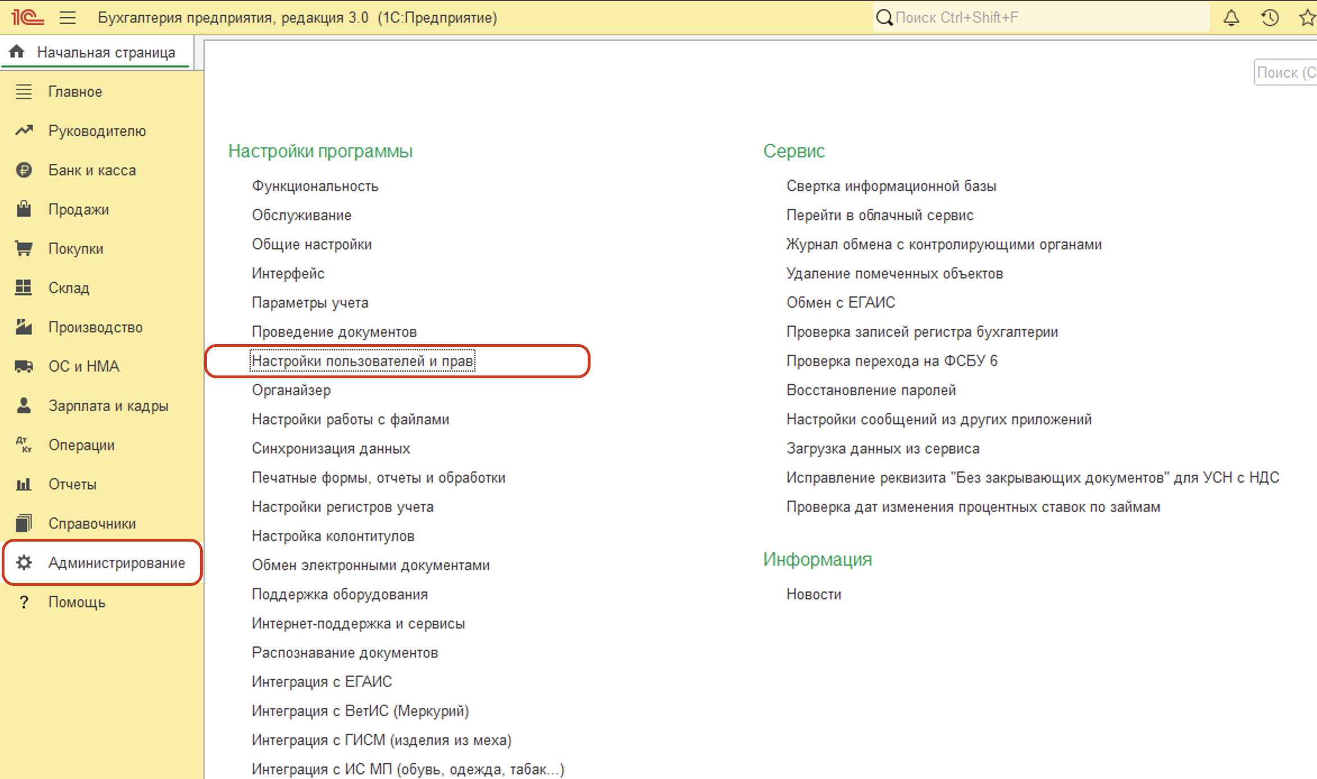Image resolution: width=1317 pixels, height=779 pixels.
Task: Open the notifications bell icon
Action: point(1231,17)
